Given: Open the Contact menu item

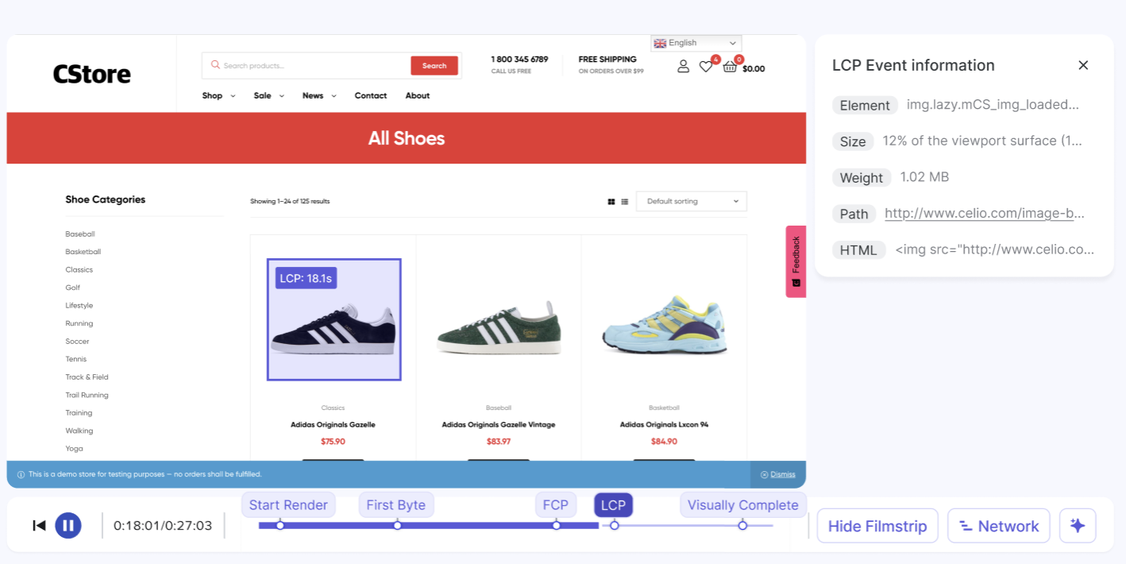Looking at the screenshot, I should click(371, 95).
